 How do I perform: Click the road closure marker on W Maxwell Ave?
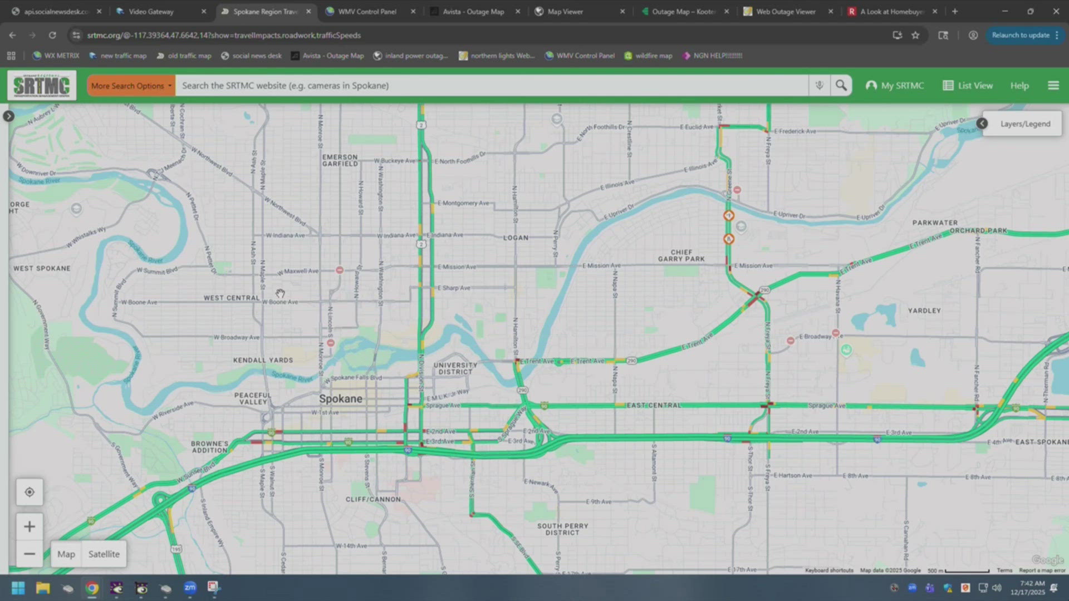pos(340,270)
